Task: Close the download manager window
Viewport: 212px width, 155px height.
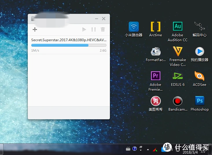Action: coord(104,19)
